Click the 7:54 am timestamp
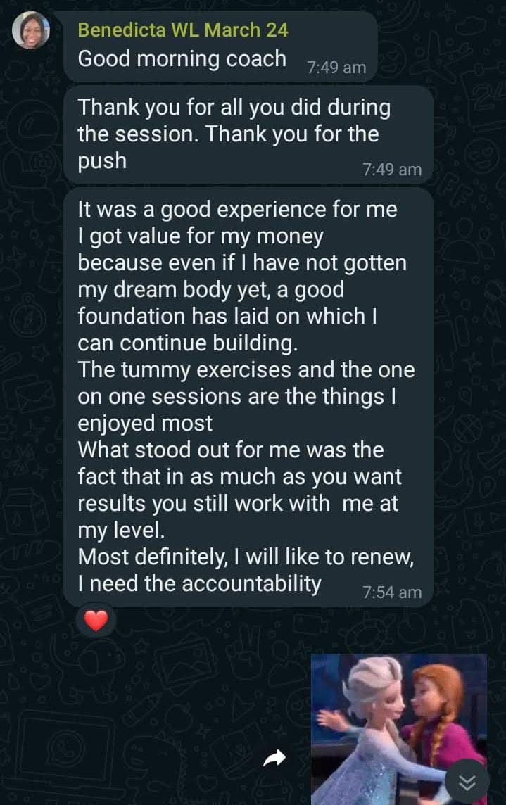 tap(392, 592)
